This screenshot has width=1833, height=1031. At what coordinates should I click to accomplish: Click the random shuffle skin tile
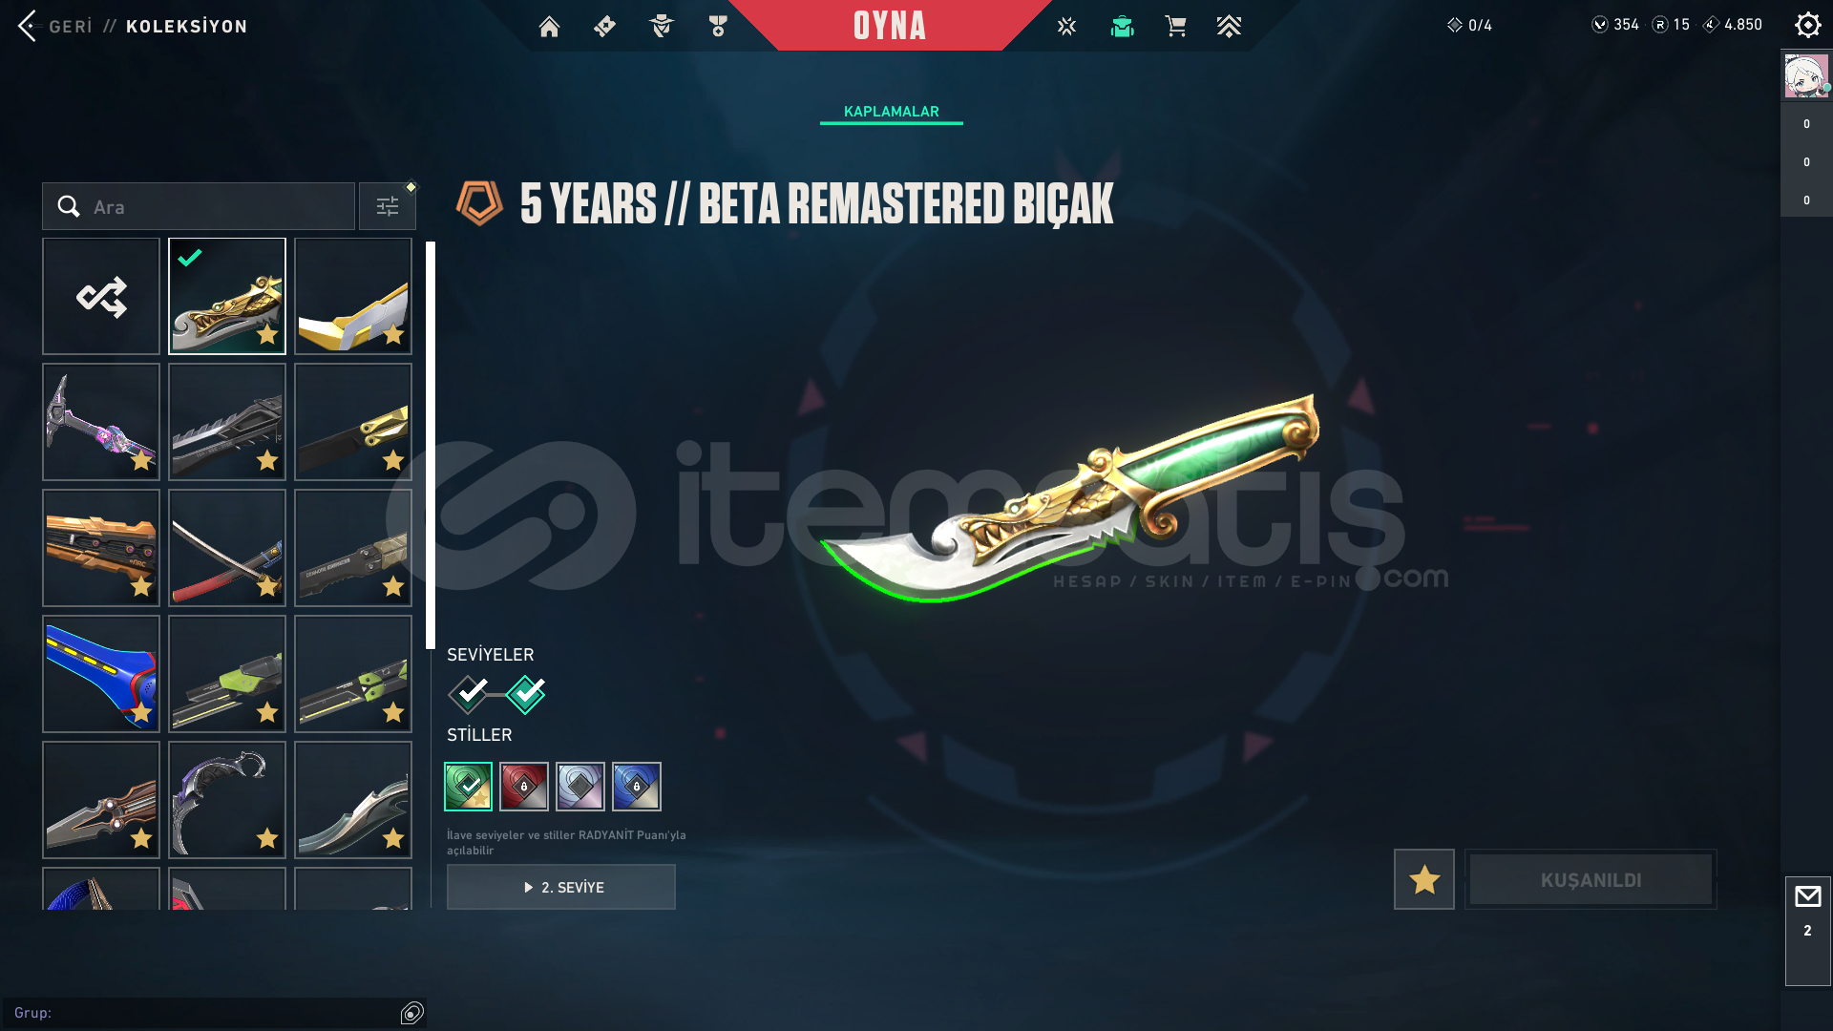pyautogui.click(x=101, y=296)
